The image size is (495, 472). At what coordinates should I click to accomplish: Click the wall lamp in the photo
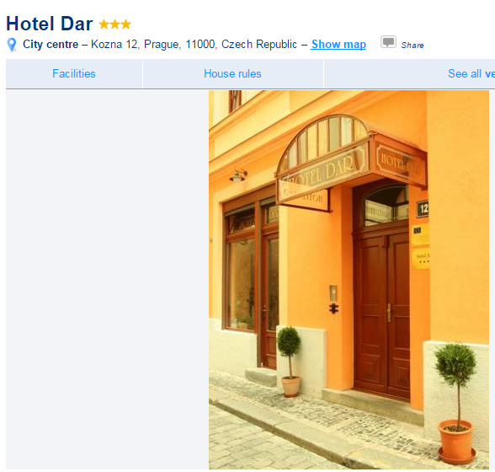tap(238, 176)
